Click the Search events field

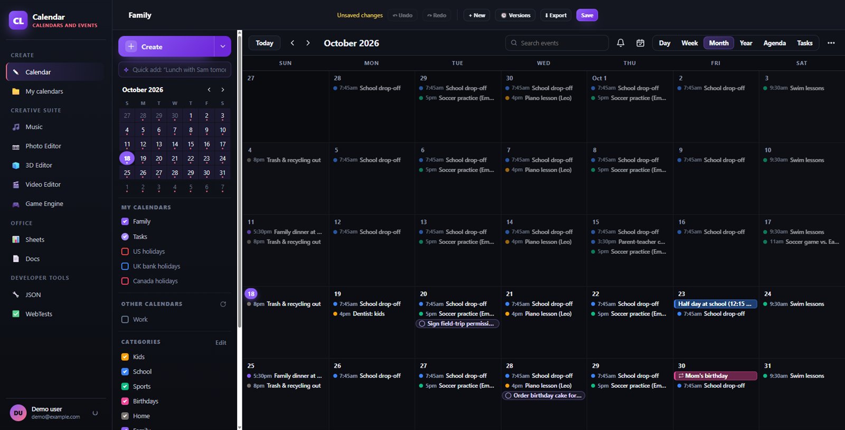coord(557,43)
